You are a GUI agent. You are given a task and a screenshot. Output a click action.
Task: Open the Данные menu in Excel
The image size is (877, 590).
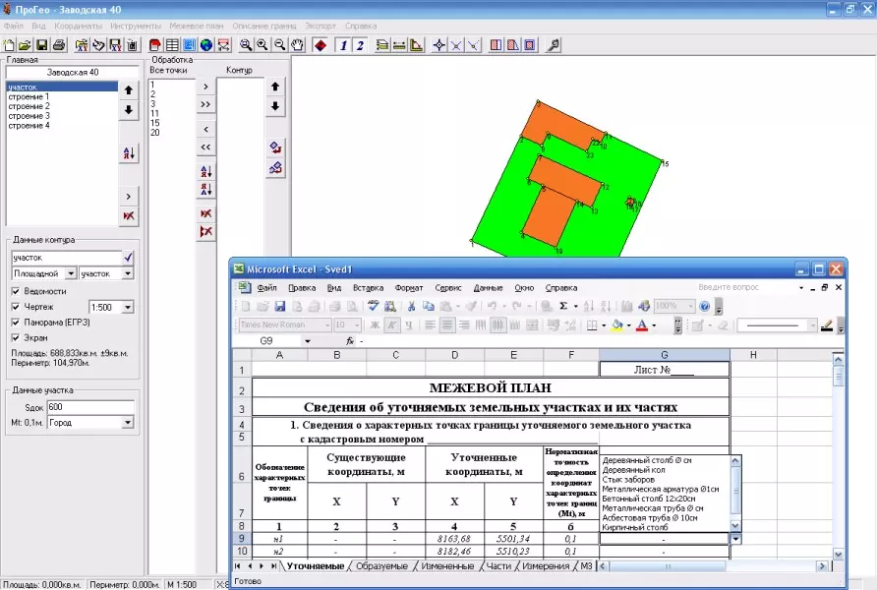click(488, 288)
